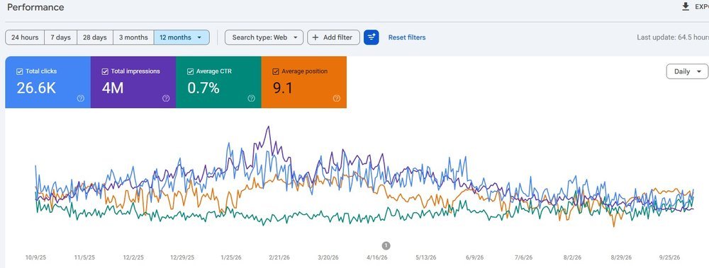Click the export download icon
709x268 pixels.
(x=686, y=7)
